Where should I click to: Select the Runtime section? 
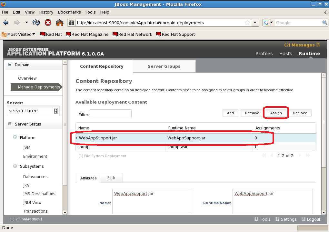pyautogui.click(x=309, y=54)
